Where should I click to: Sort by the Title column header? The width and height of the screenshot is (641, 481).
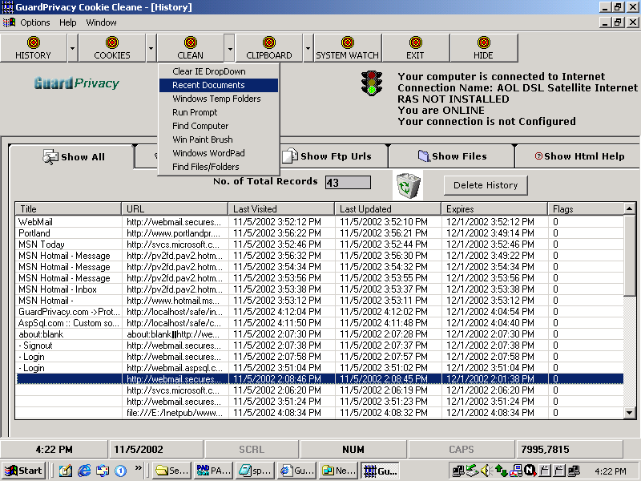click(68, 209)
